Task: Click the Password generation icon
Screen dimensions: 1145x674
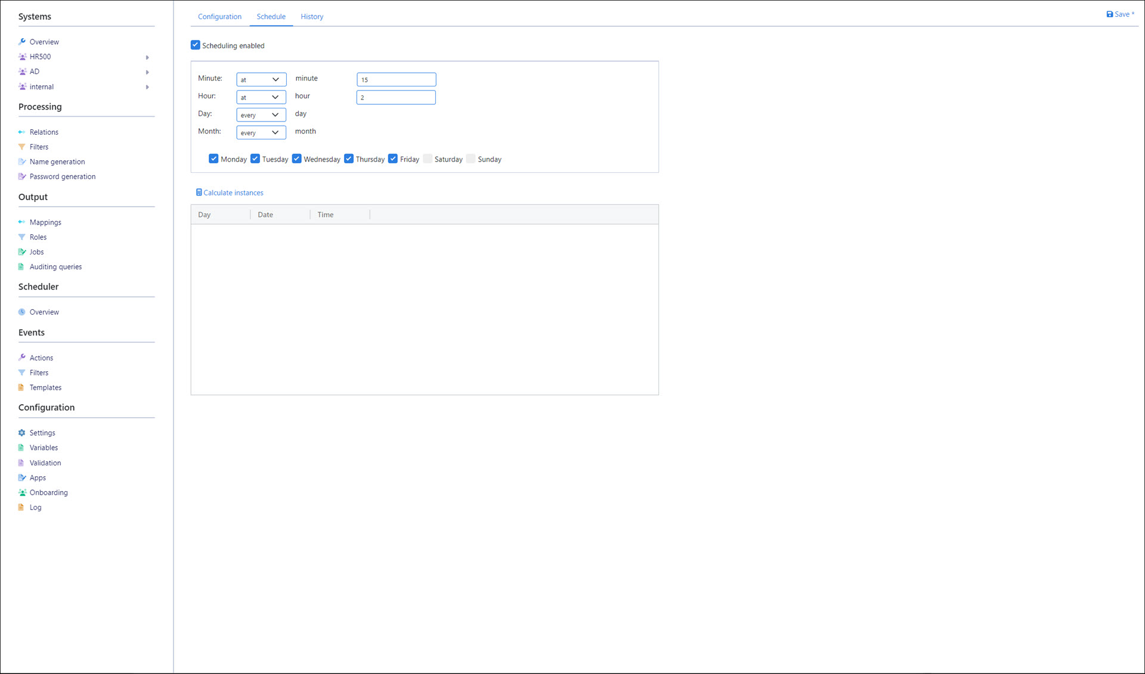Action: [x=22, y=176]
